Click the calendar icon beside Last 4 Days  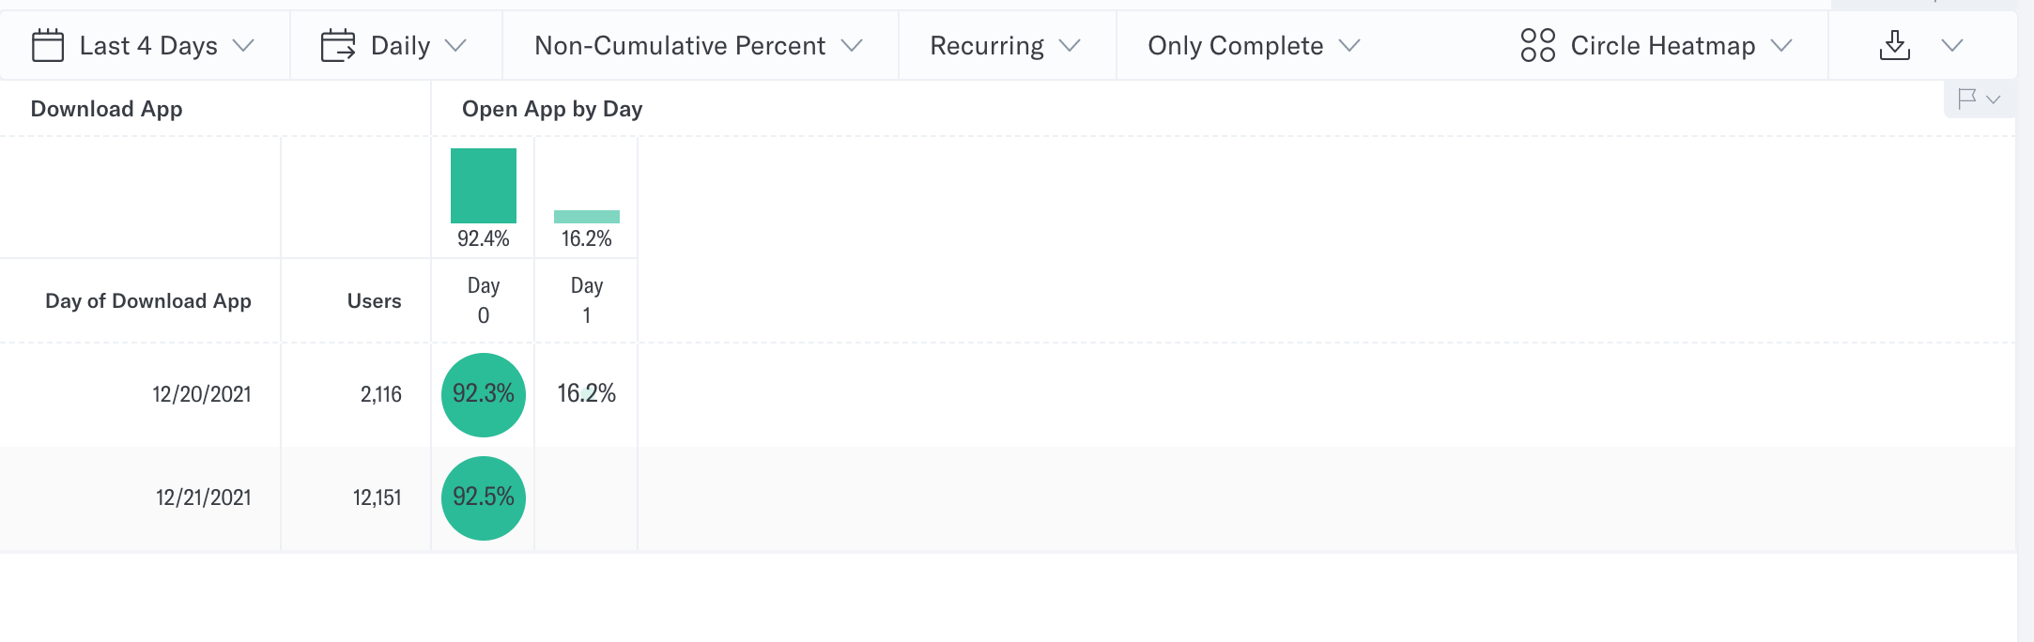(48, 45)
